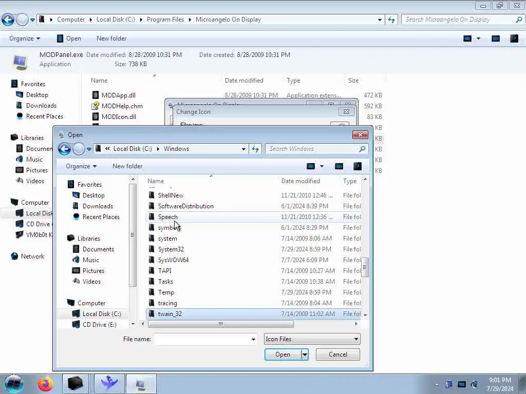
Task: Select the Speech folder
Action: [x=168, y=217]
